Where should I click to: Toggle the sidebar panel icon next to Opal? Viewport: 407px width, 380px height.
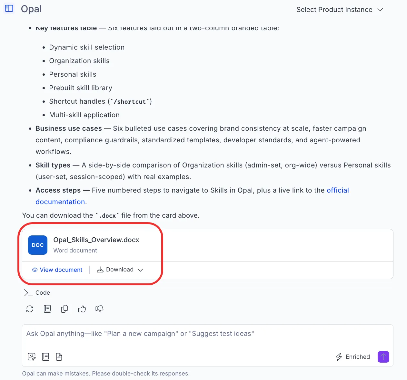(x=9, y=9)
